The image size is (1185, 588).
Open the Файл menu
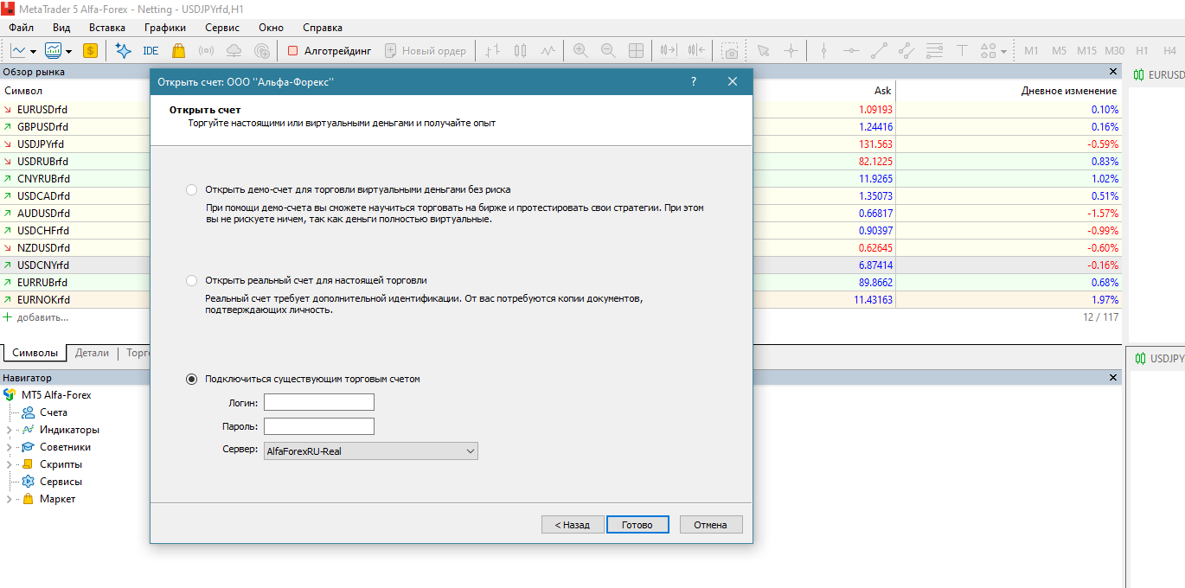click(x=22, y=28)
